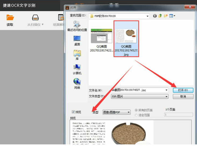Screen dimensions: 197x146
Task: Create a new folder
Action: (166, 16)
